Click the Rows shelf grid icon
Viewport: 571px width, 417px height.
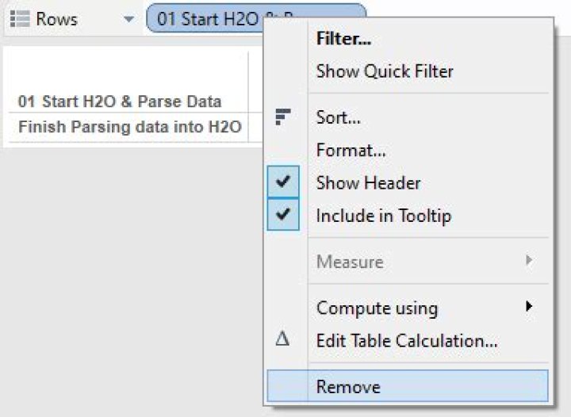point(21,19)
